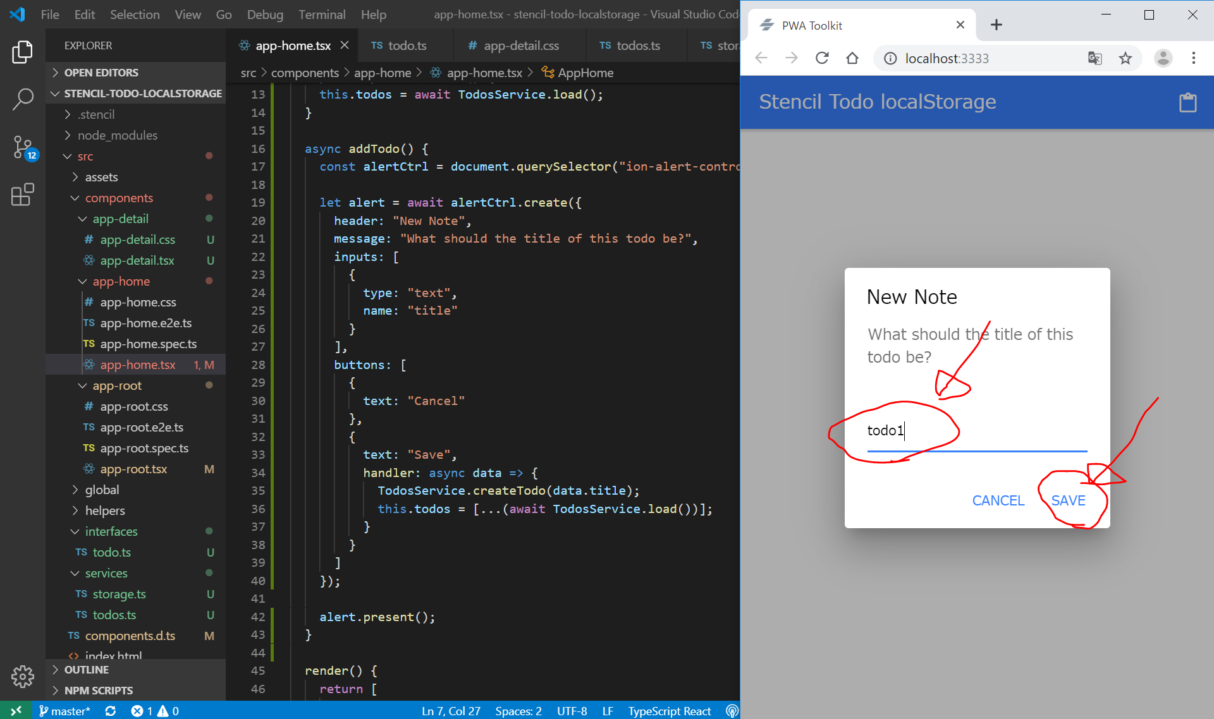Open the Chrome profile avatar

tap(1163, 58)
